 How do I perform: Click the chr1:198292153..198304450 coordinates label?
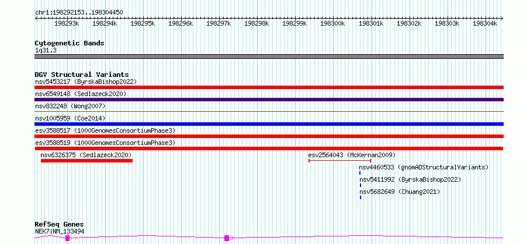tap(79, 13)
